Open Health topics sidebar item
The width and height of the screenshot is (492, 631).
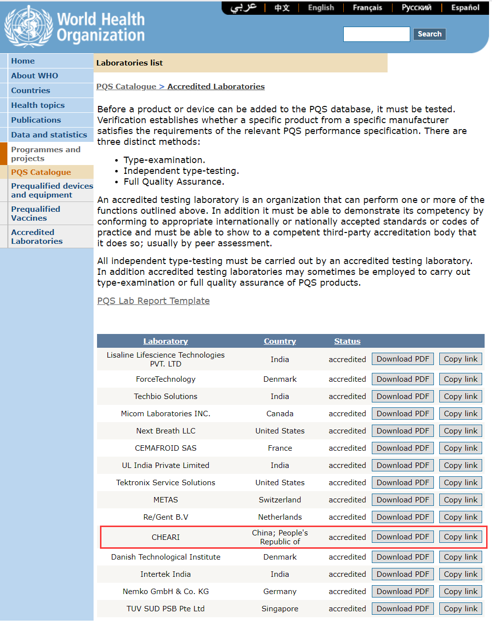38,105
